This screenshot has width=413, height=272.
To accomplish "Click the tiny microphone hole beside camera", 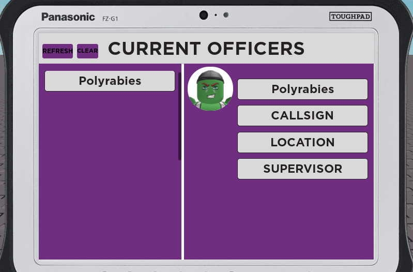I will pyautogui.click(x=216, y=15).
